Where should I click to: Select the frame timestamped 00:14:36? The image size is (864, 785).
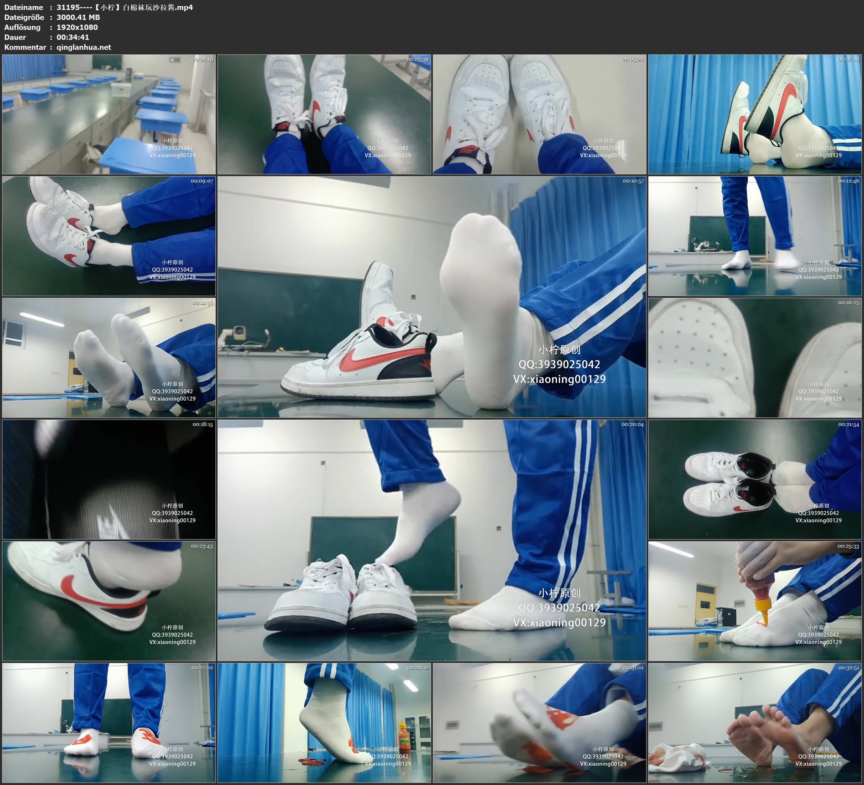109,357
